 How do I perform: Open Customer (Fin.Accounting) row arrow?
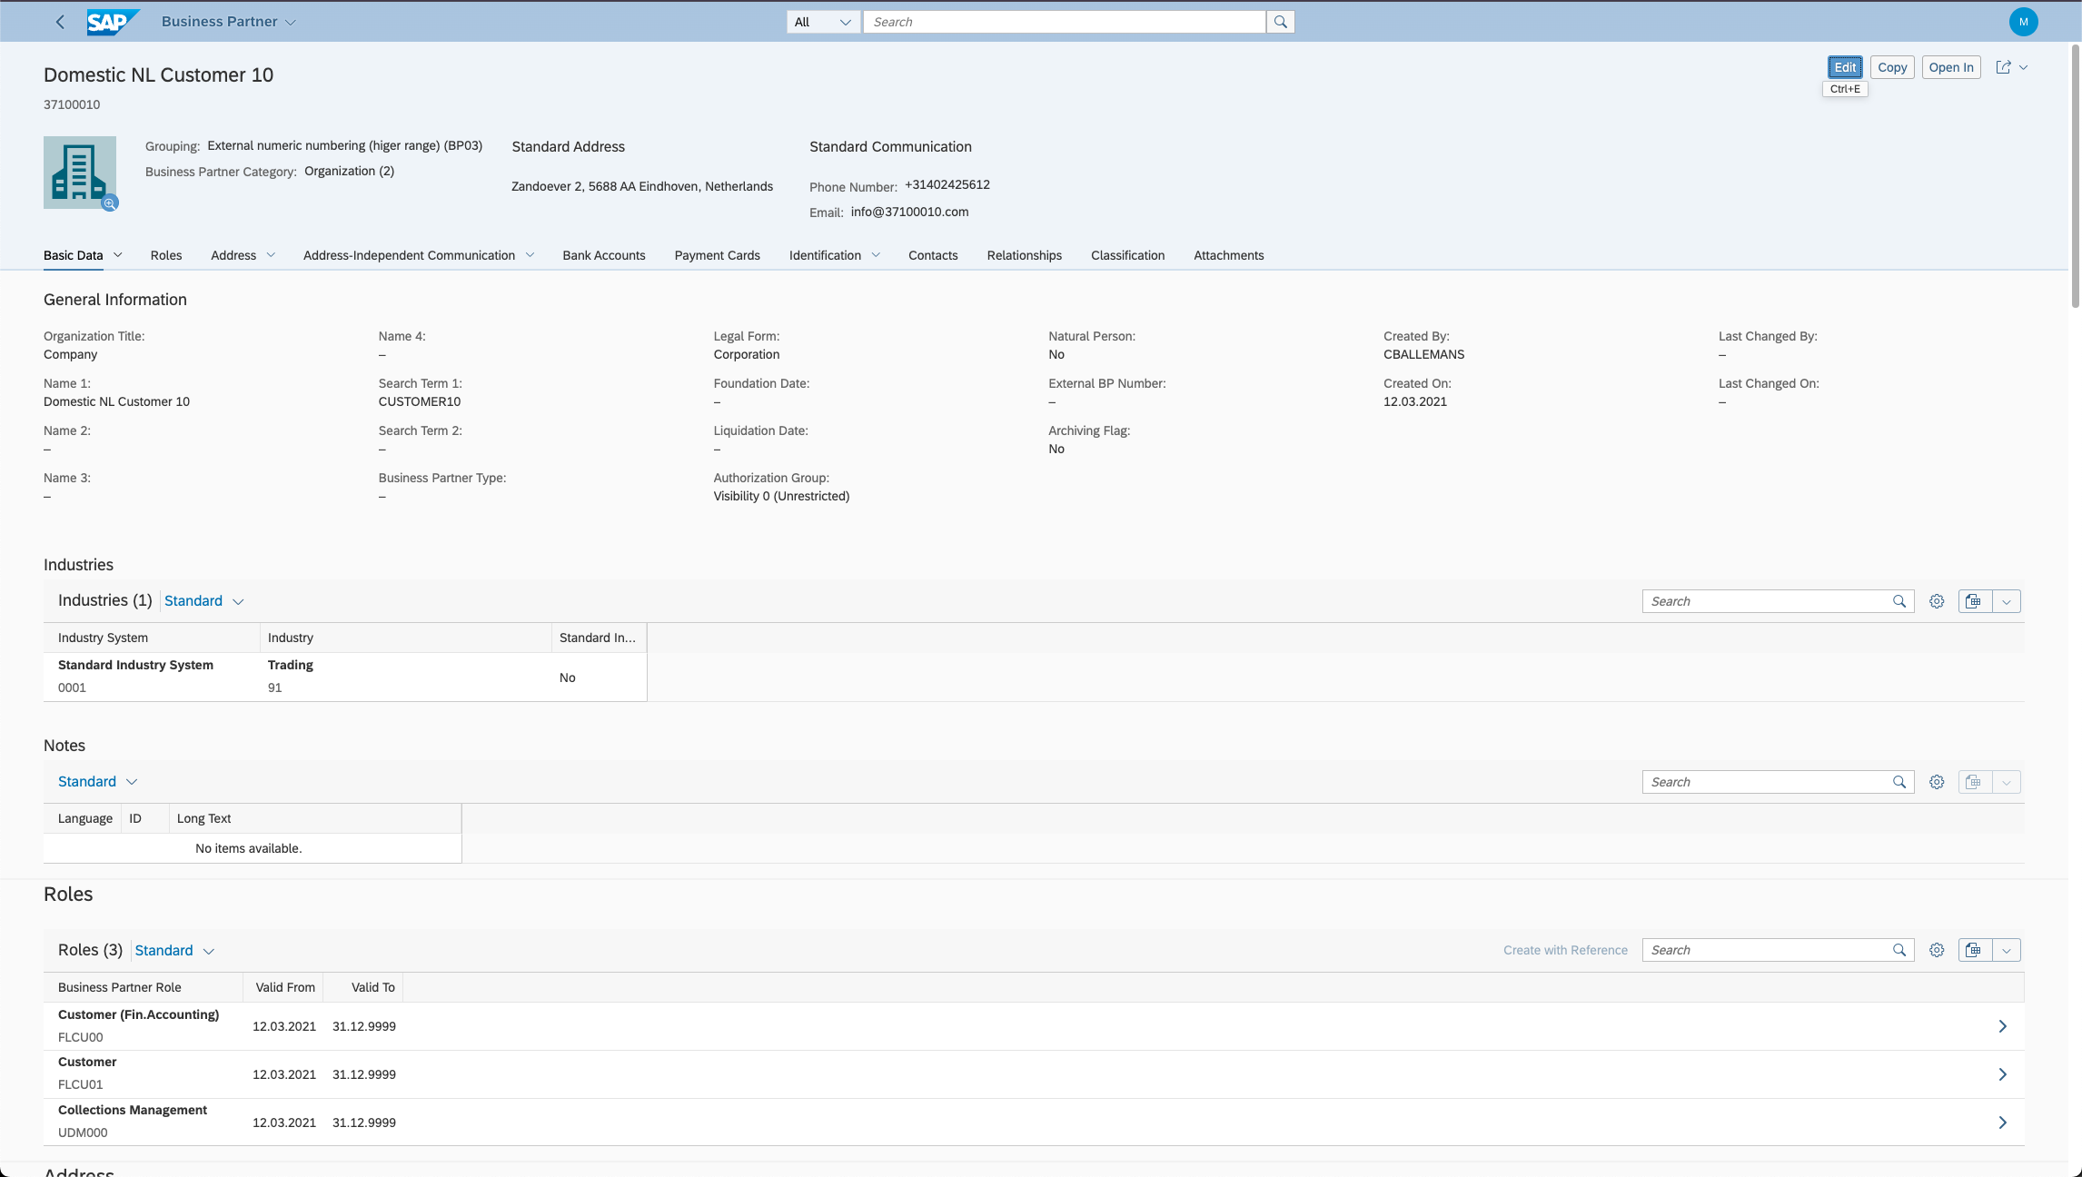coord(2003,1026)
